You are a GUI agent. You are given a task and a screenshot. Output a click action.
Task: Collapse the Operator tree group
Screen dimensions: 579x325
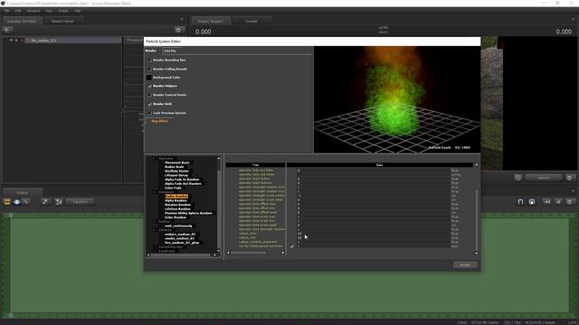point(154,159)
